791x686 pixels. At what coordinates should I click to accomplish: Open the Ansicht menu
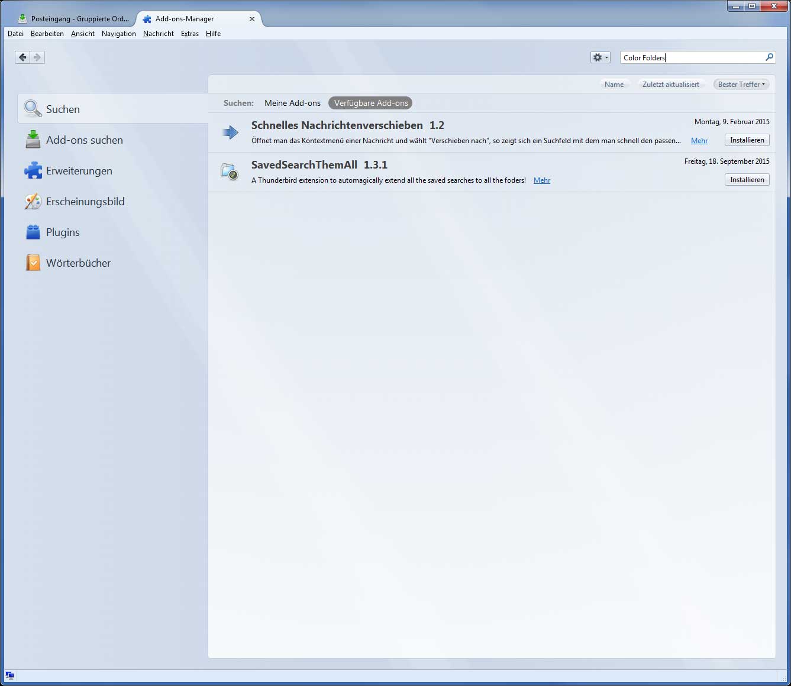(x=83, y=34)
